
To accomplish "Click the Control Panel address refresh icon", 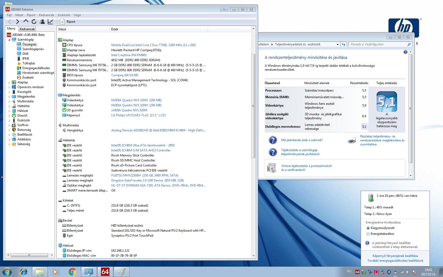I will [x=344, y=44].
